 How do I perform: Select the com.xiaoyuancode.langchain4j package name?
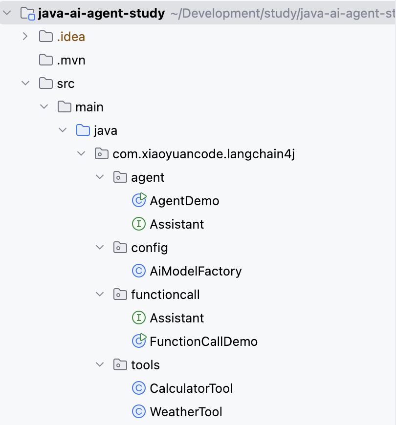click(204, 154)
